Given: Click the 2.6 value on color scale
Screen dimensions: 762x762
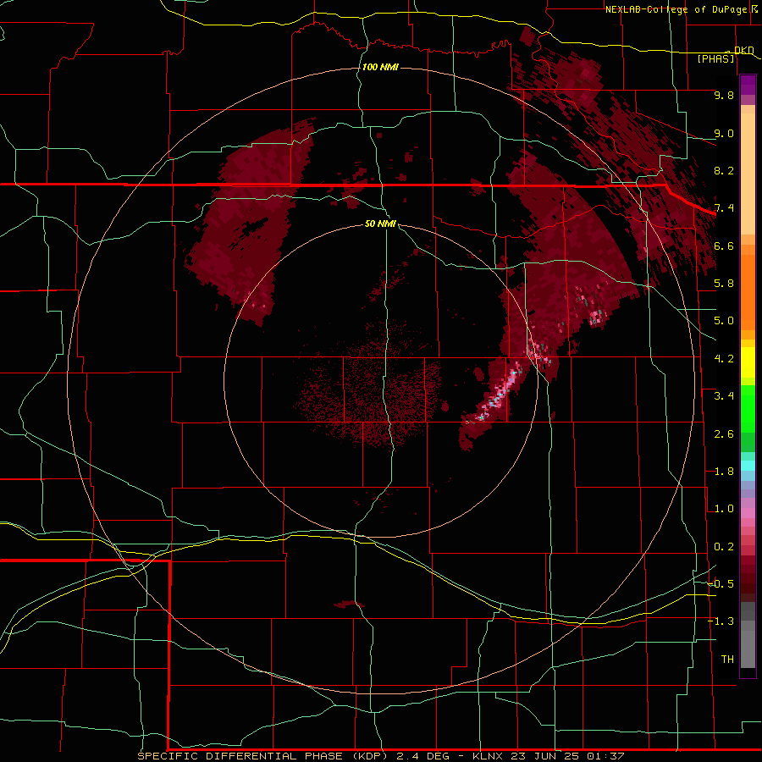Looking at the screenshot, I should [724, 434].
